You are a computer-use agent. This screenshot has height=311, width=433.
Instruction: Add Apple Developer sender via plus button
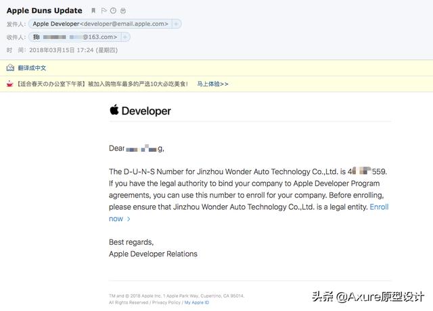pyautogui.click(x=176, y=24)
